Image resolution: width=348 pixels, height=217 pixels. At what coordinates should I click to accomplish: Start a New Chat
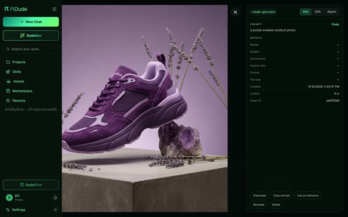pyautogui.click(x=31, y=22)
